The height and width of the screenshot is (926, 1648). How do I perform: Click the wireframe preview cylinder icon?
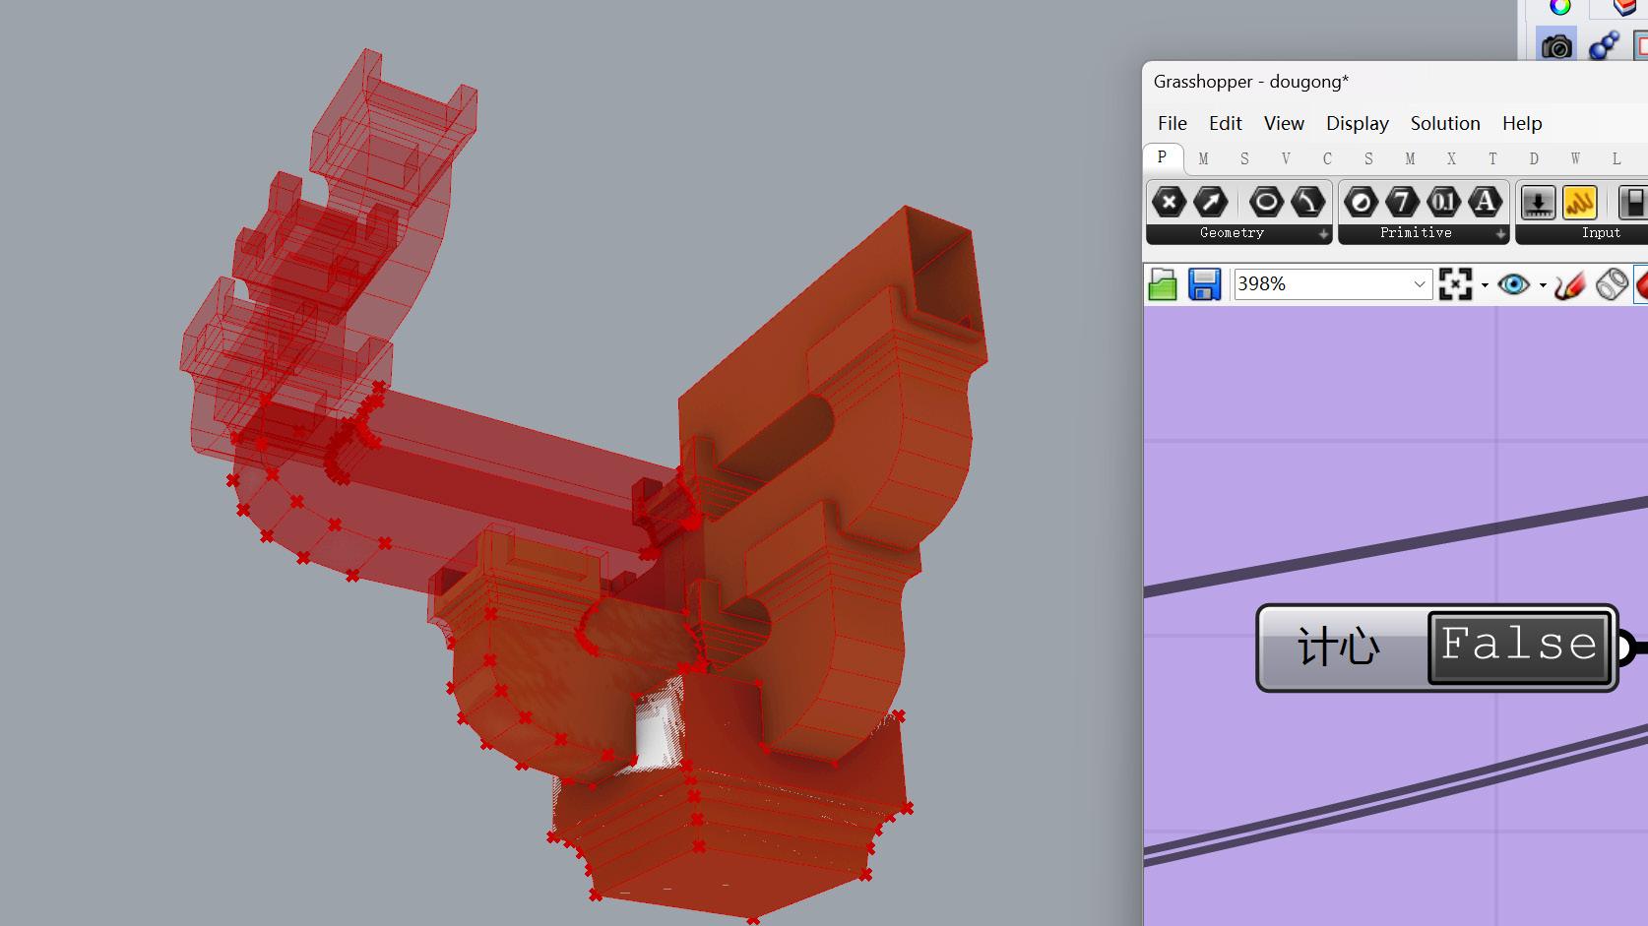[1612, 284]
